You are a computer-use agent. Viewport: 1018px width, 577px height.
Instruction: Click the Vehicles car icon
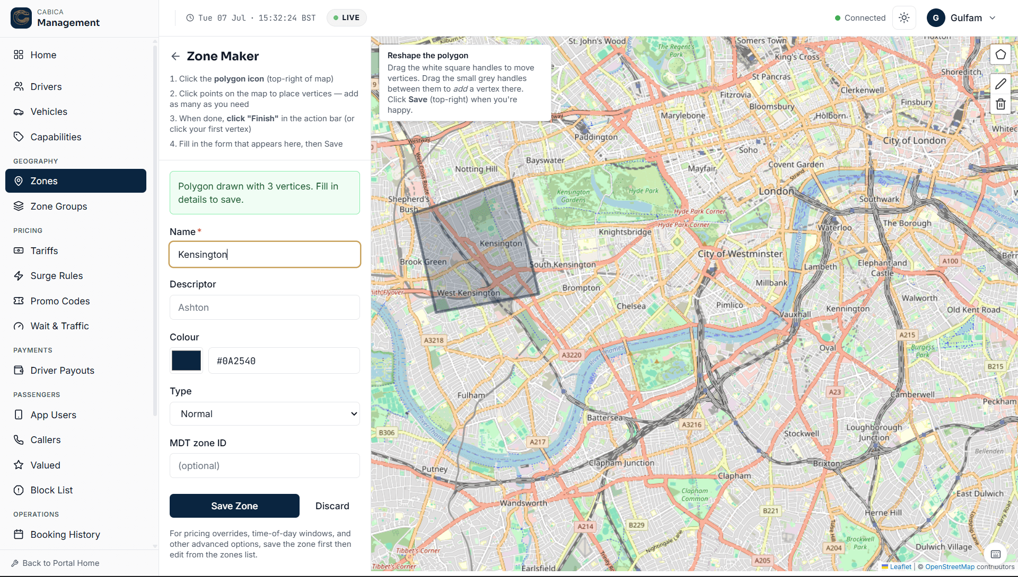coord(19,112)
